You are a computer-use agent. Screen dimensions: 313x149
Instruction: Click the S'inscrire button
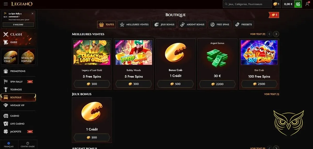pos(18,25)
